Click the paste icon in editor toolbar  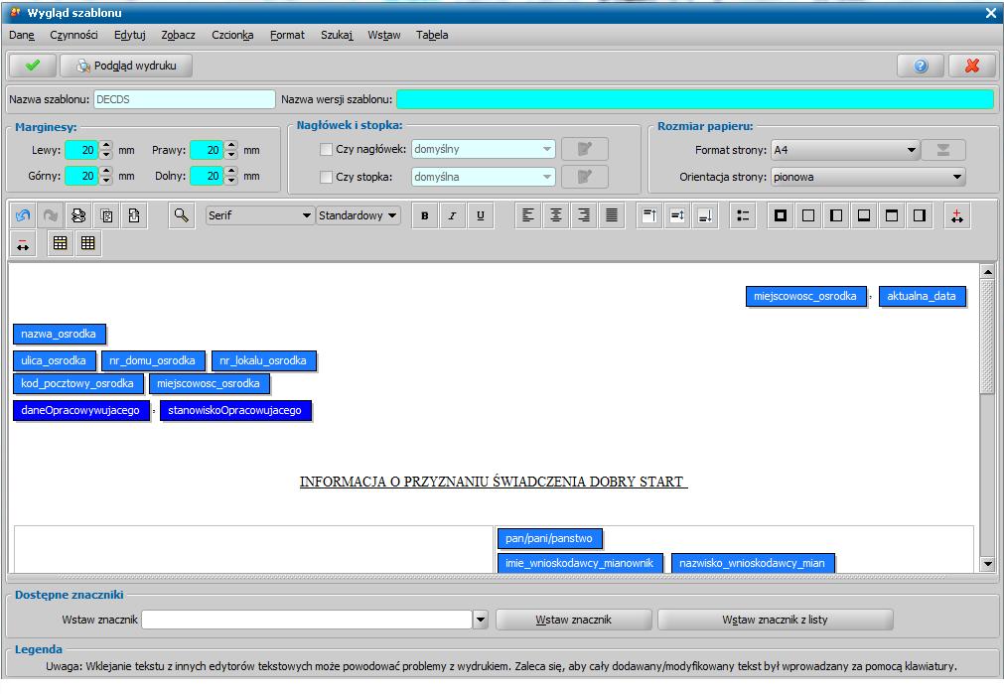coord(134,215)
